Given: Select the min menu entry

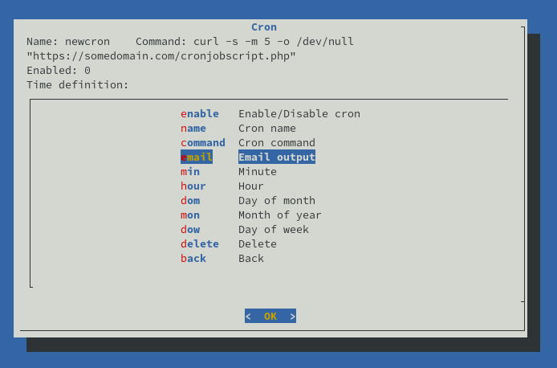Looking at the screenshot, I should pyautogui.click(x=190, y=172).
